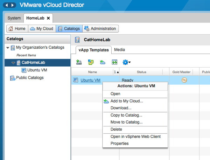Click the Add to My Cloud toolbar icon
This screenshot has height=160, width=210.
point(103,62)
